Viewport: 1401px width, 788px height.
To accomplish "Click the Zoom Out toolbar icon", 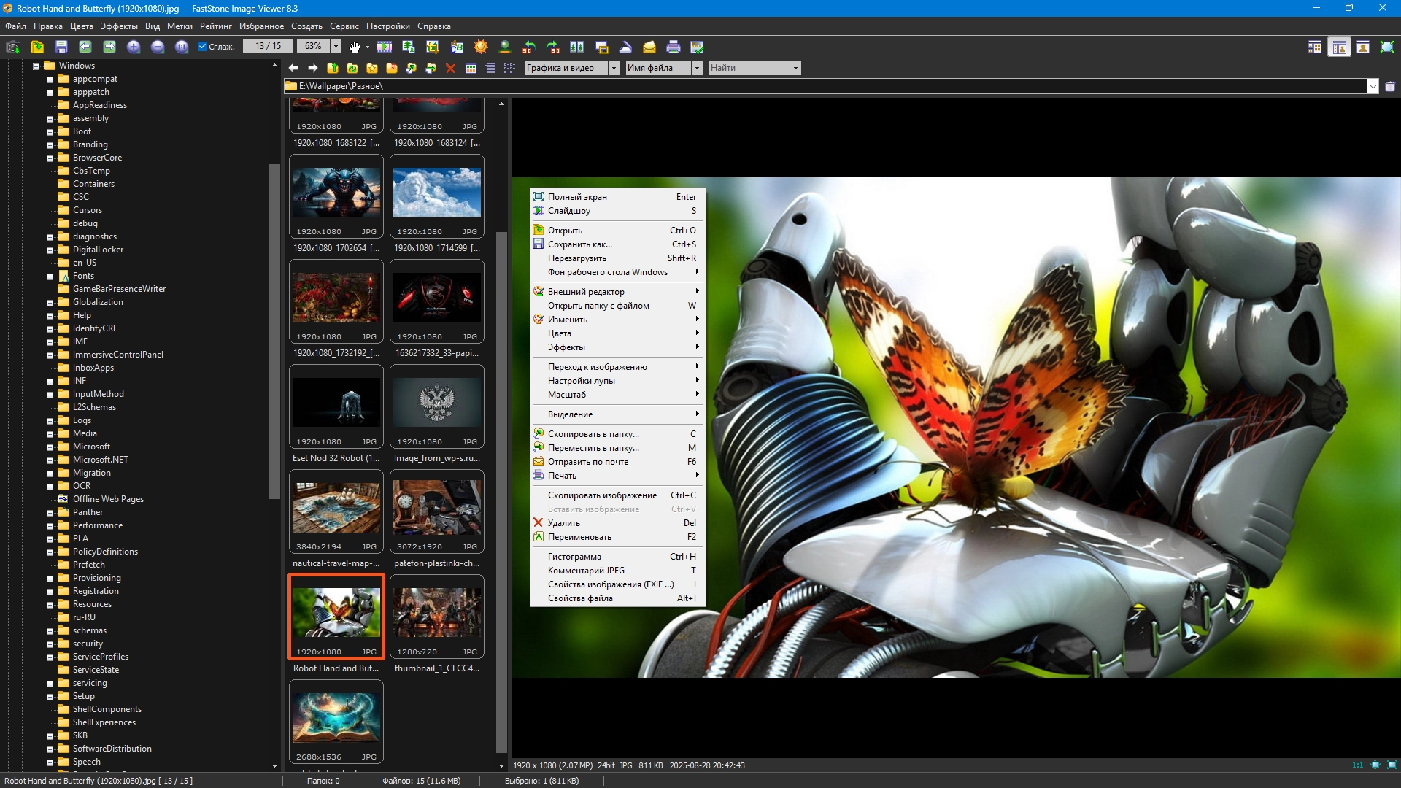I will [x=158, y=47].
